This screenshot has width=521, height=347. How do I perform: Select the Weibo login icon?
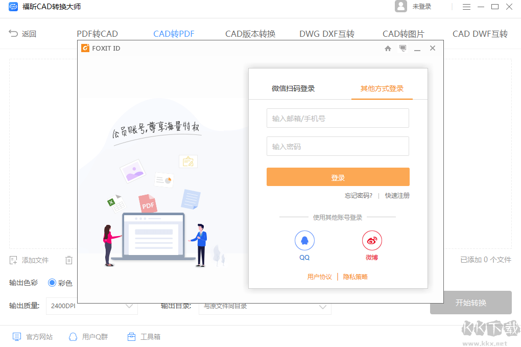coord(372,240)
